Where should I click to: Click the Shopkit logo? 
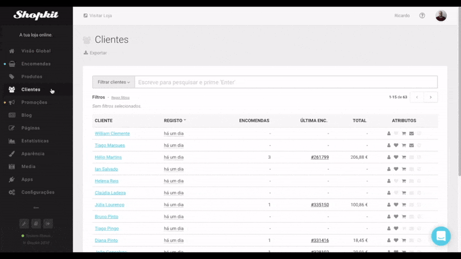36,15
